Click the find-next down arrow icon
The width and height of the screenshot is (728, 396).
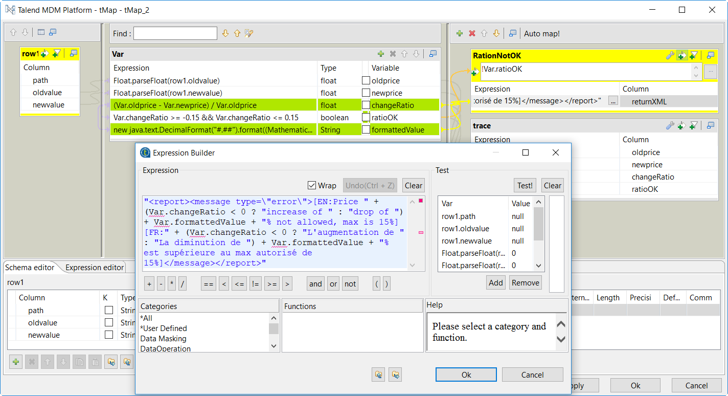click(225, 33)
